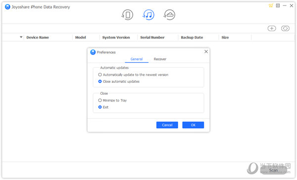Screen dimensions: 297x180
Task: Select Recover from iTunes mode icon
Action: tap(148, 15)
